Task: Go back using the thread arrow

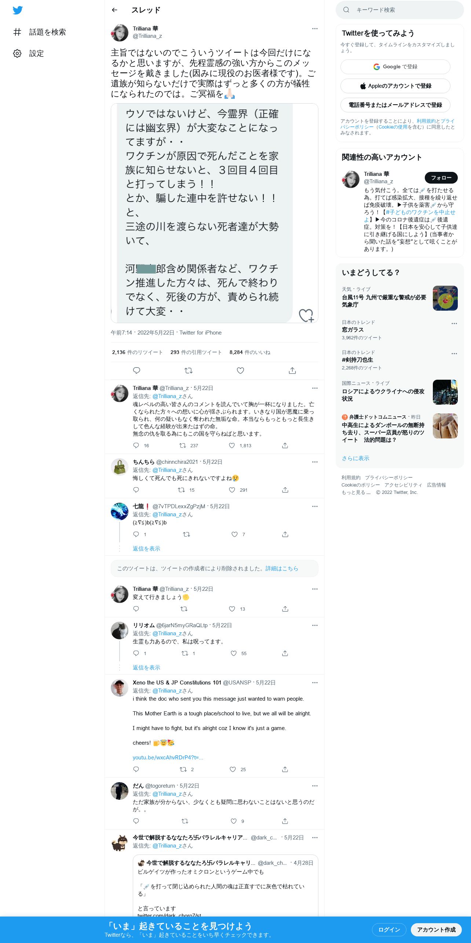Action: [x=114, y=10]
